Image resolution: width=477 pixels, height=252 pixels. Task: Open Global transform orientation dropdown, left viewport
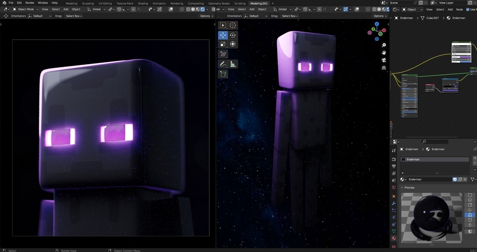tap(96, 9)
